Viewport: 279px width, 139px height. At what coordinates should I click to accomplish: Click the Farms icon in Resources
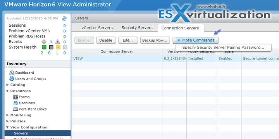tap(15, 97)
